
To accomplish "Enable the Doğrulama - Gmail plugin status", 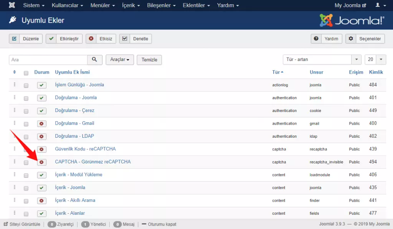I will (x=41, y=124).
